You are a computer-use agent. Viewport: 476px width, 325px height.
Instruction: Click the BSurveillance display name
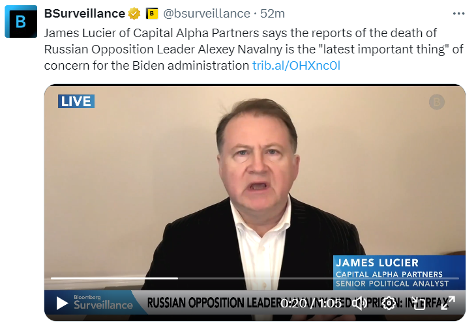point(84,13)
